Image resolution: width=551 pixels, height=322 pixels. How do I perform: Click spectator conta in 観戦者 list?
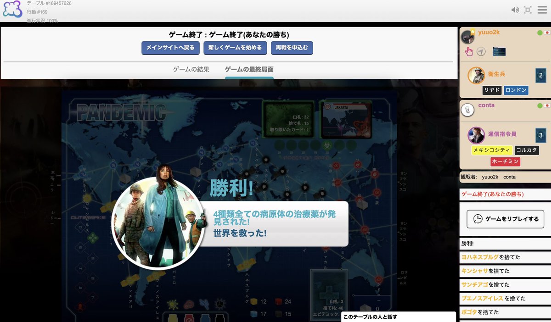[509, 177]
